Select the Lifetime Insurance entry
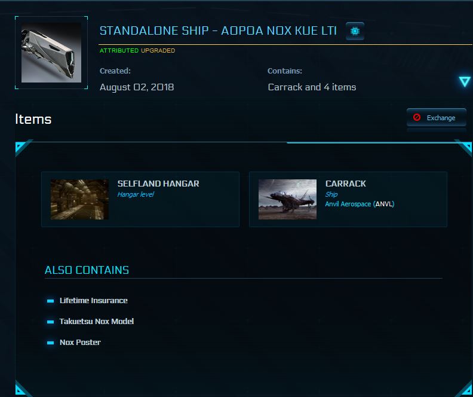This screenshot has width=473, height=397. coord(94,301)
